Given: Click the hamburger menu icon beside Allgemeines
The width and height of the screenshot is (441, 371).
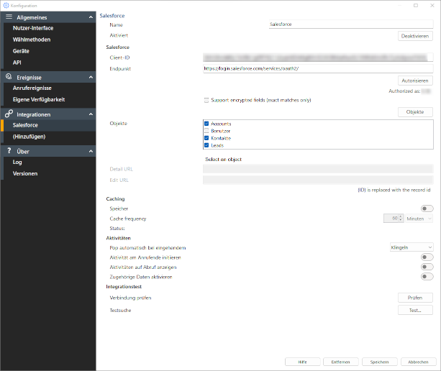Looking at the screenshot, I should (x=9, y=17).
